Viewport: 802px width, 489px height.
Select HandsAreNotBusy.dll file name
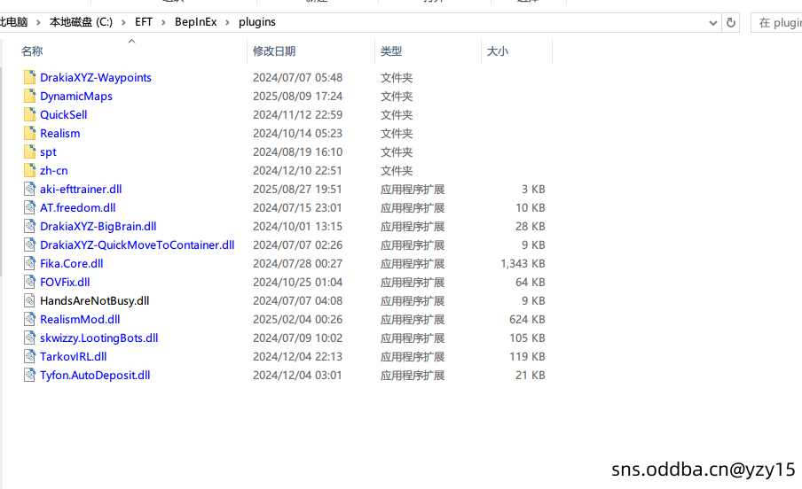95,300
